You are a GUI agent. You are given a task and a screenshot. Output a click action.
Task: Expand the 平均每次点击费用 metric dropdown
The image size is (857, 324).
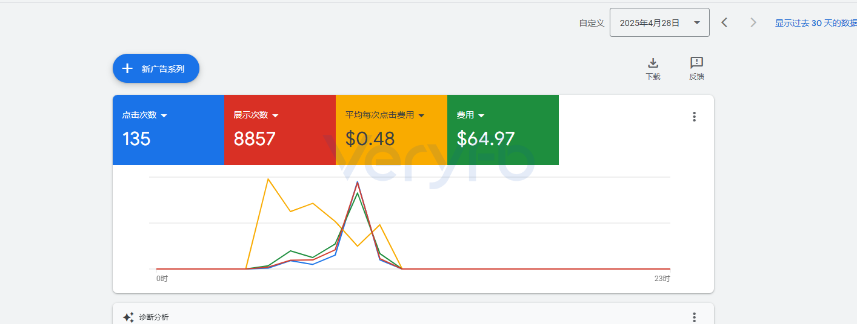coord(421,115)
